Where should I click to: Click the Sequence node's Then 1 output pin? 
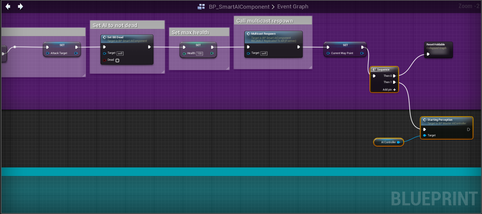(x=394, y=82)
